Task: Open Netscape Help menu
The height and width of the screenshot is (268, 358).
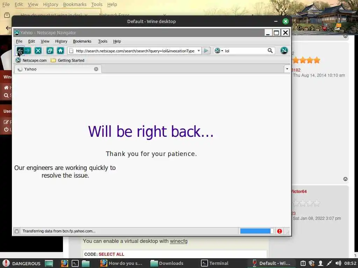Action: (117, 41)
